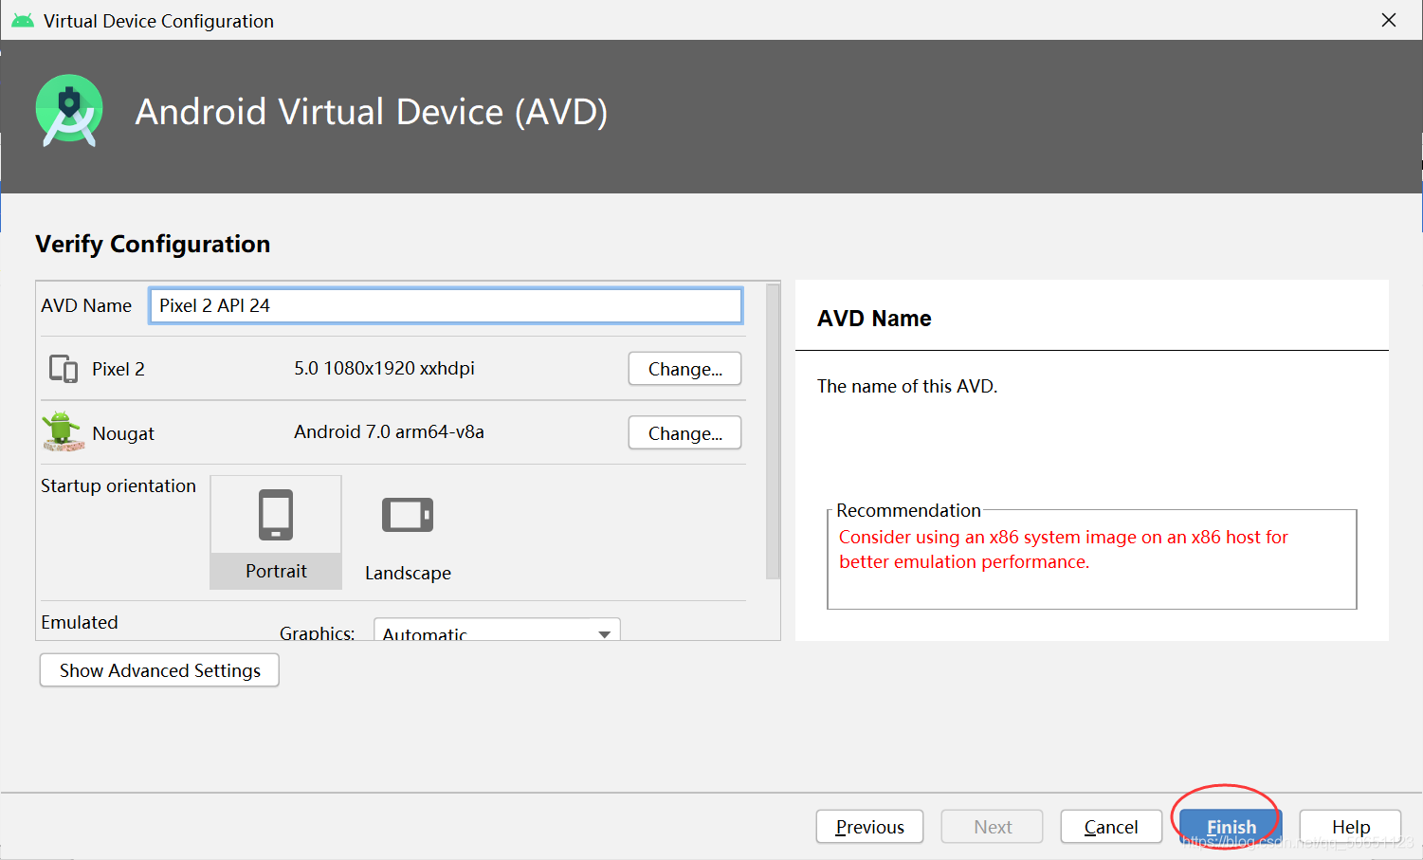
Task: Open the Graphics Automatic dropdown
Action: click(497, 631)
